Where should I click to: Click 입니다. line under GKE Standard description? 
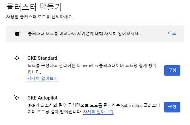coord(34,72)
